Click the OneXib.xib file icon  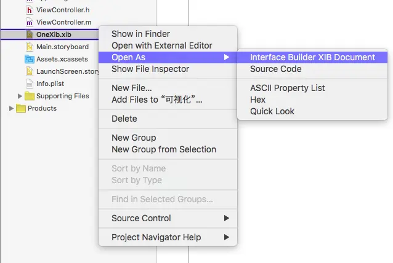pos(30,34)
